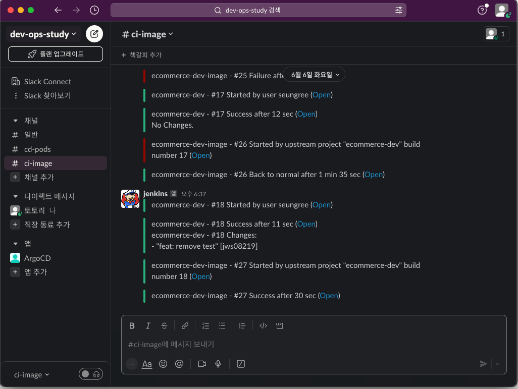Insert a code block

tap(280, 326)
